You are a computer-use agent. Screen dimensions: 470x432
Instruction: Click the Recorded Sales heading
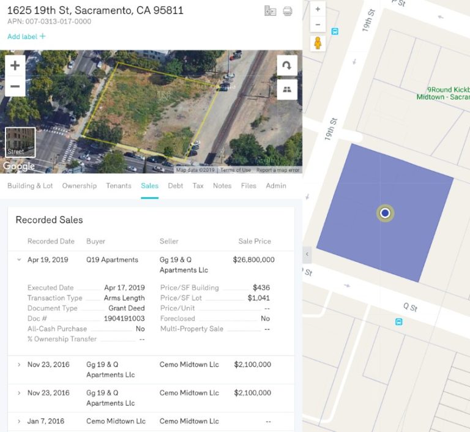(49, 220)
